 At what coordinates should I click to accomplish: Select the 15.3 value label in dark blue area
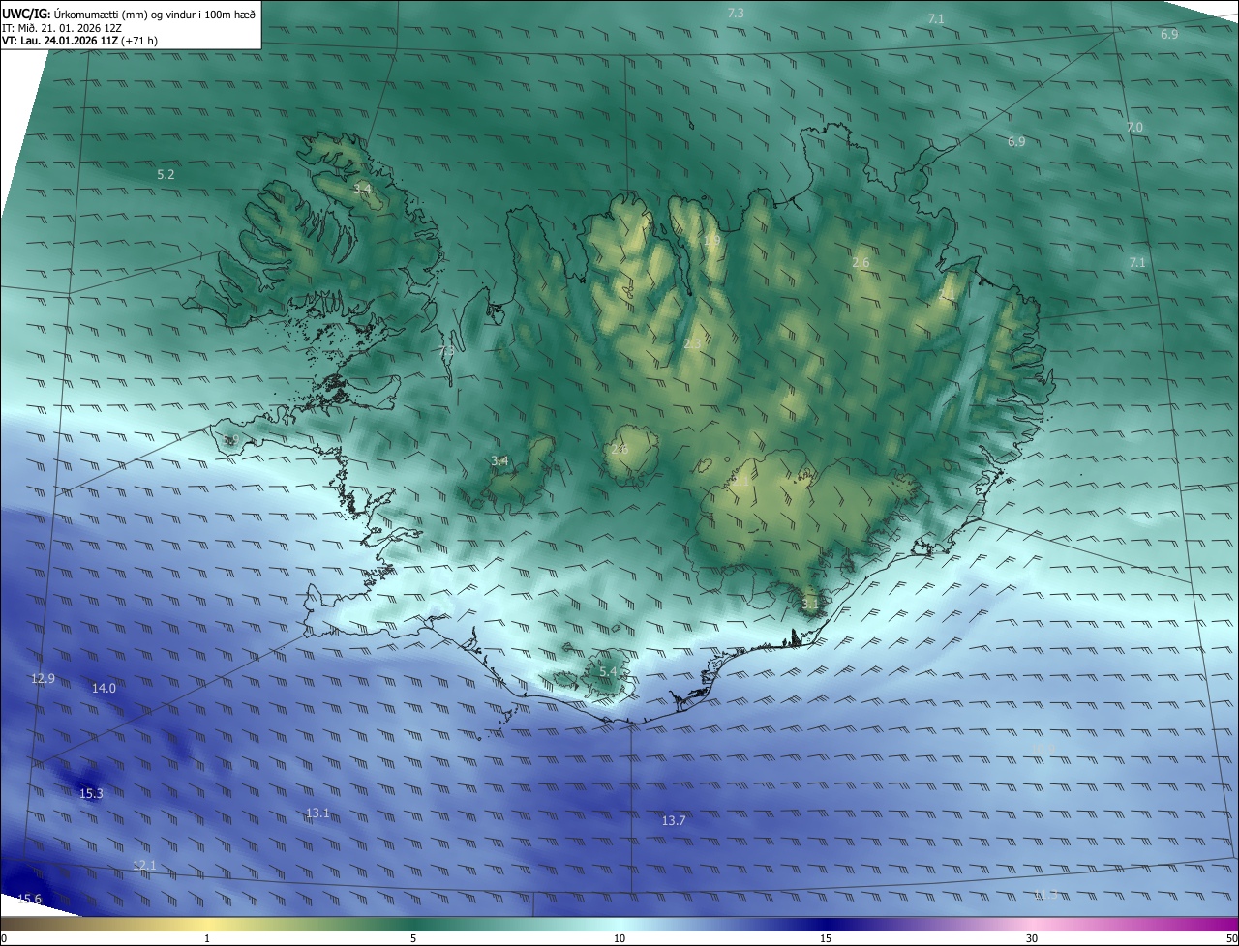[x=91, y=793]
